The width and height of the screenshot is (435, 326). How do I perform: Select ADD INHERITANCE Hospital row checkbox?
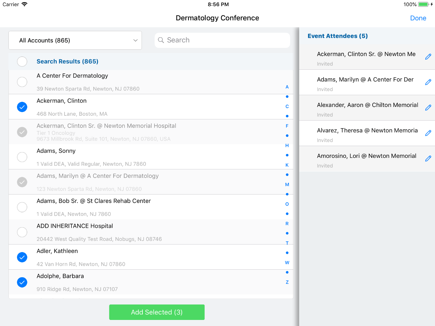[22, 232]
